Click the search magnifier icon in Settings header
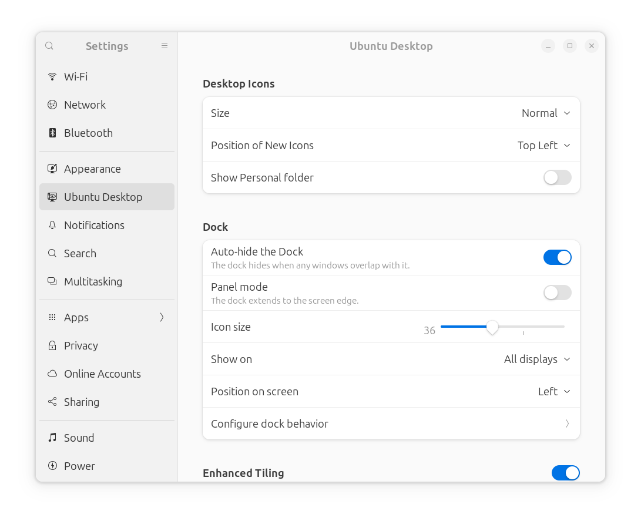641x521 pixels. 49,46
